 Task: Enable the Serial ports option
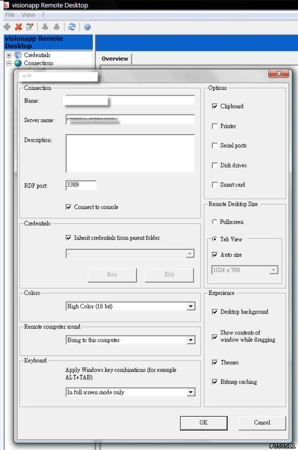214,145
